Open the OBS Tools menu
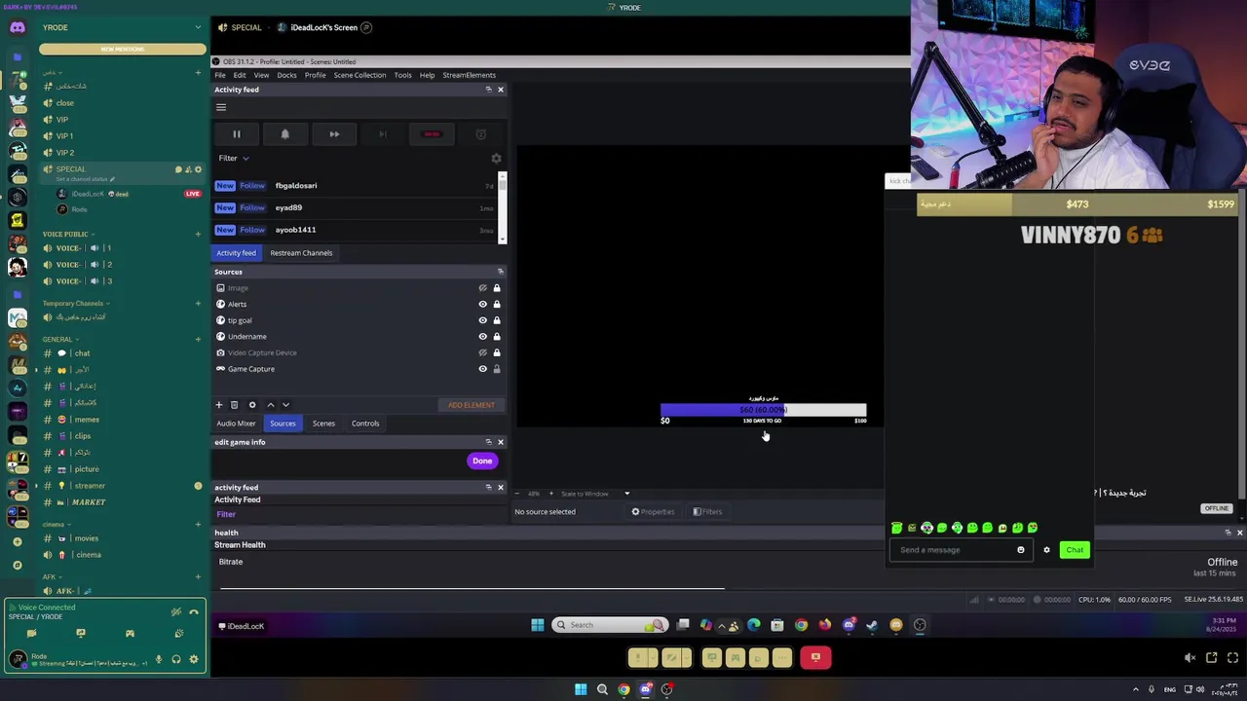 402,75
